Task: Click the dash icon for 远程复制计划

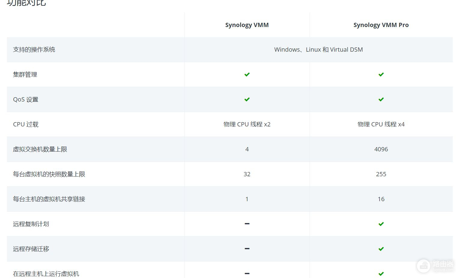Action: pos(247,224)
